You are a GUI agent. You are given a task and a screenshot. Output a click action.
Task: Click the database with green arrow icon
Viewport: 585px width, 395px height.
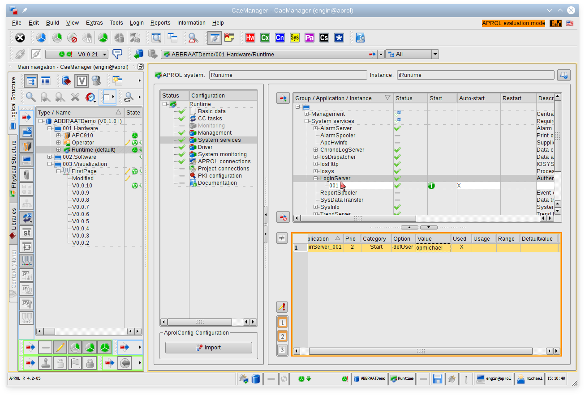pyautogui.click(x=138, y=54)
